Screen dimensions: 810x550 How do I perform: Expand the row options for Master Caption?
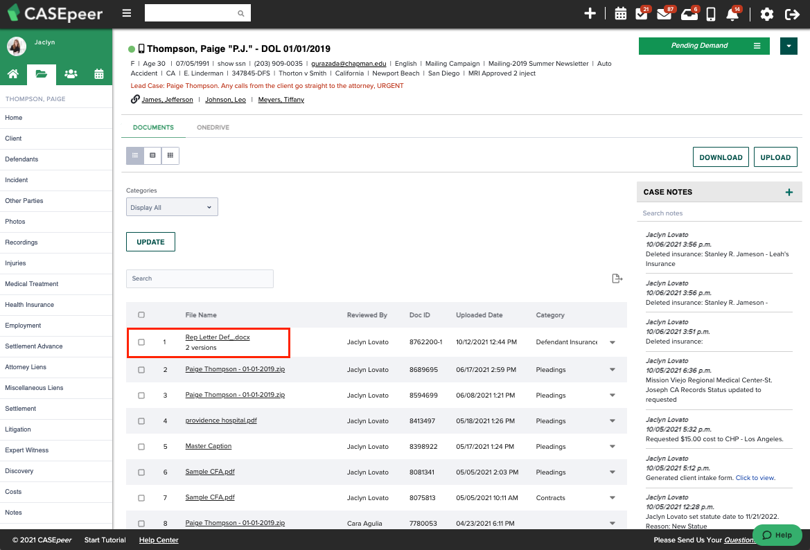click(x=612, y=446)
